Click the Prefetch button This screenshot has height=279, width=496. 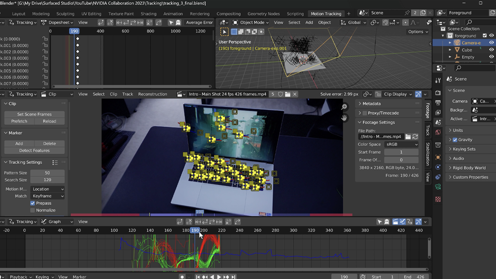point(19,121)
